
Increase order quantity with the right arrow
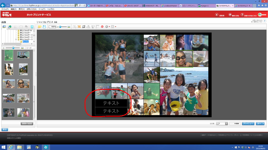coord(226,124)
